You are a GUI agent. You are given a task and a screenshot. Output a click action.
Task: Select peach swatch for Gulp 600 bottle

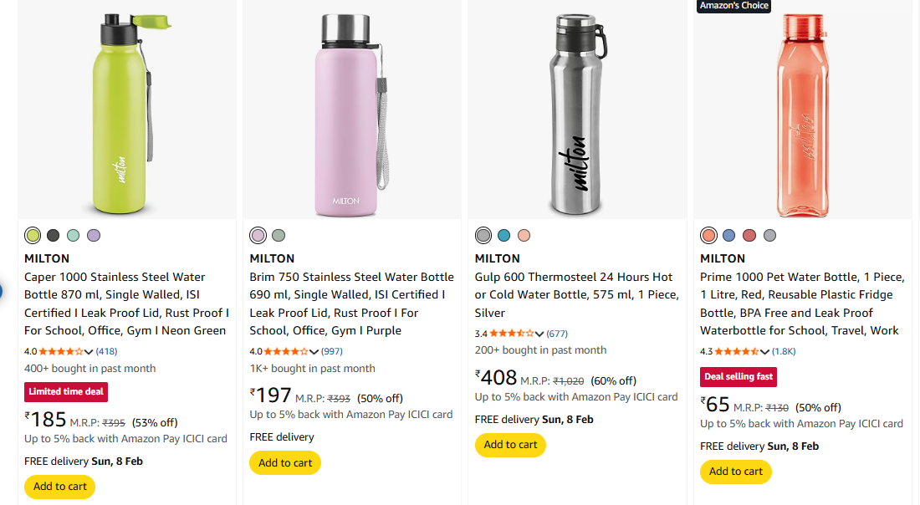524,235
